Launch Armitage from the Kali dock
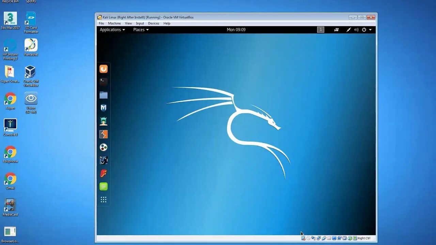 (104, 121)
